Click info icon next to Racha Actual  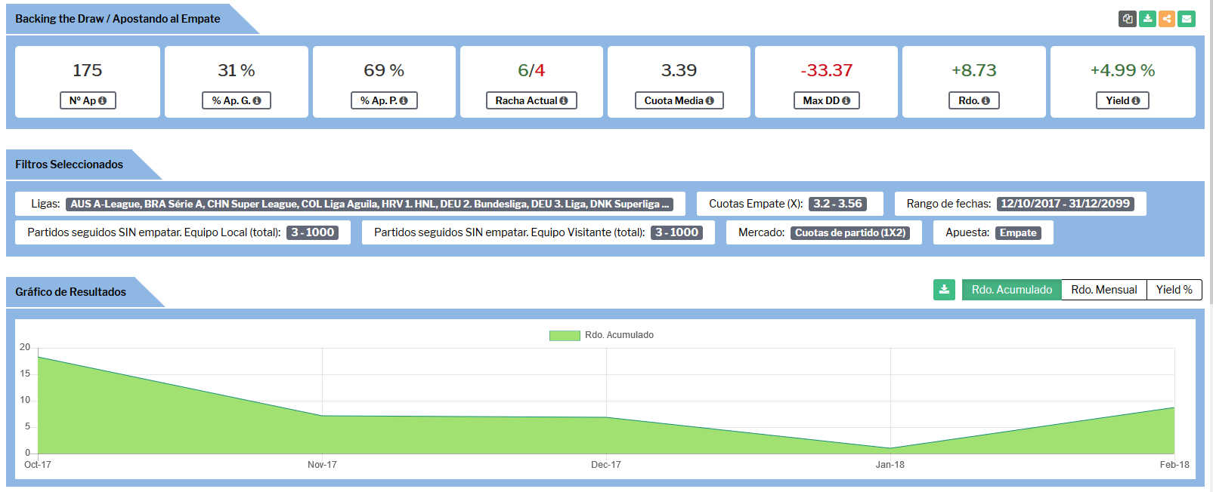564,101
